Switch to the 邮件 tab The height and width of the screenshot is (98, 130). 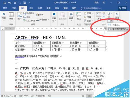coord(57,8)
